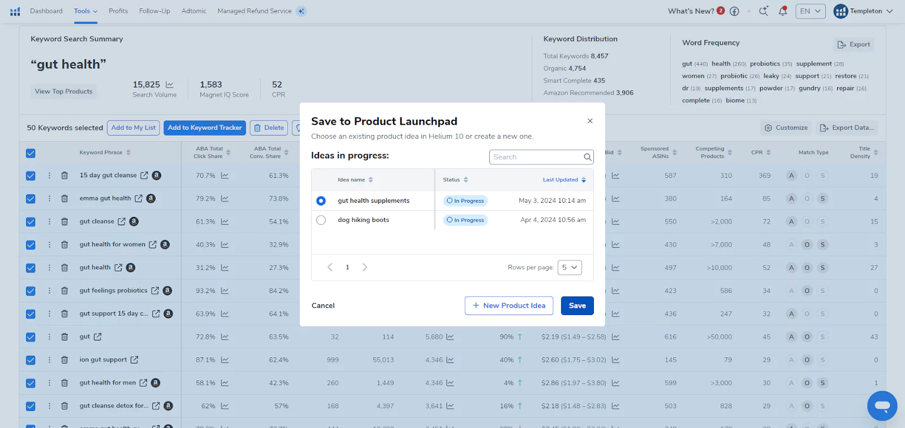Show search volume trend graph icon
The height and width of the screenshot is (428, 905).
170,85
